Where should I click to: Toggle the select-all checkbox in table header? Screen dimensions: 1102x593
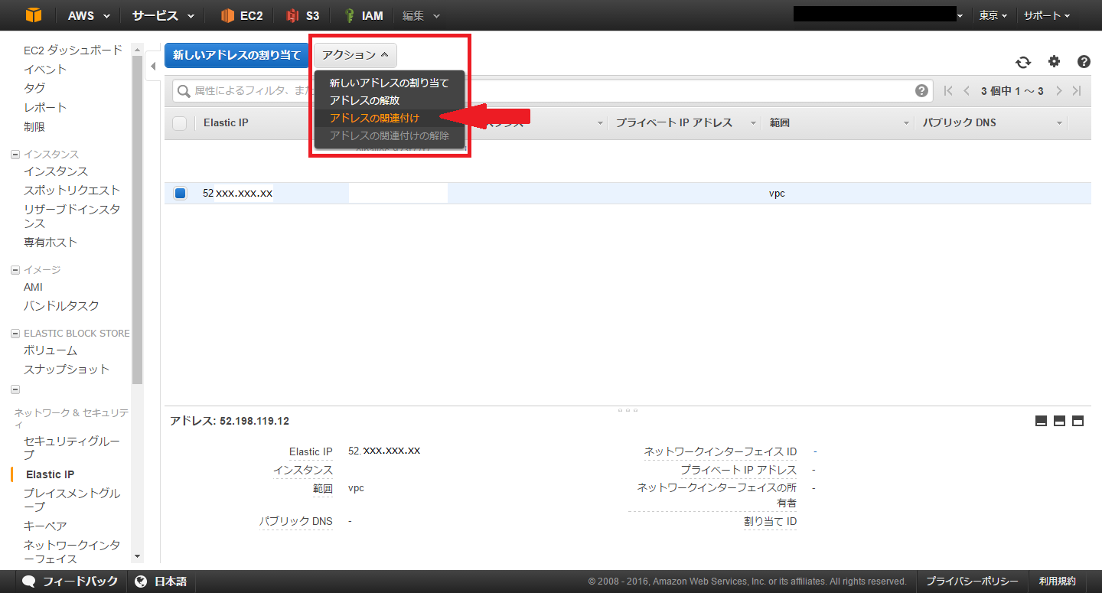(x=180, y=123)
